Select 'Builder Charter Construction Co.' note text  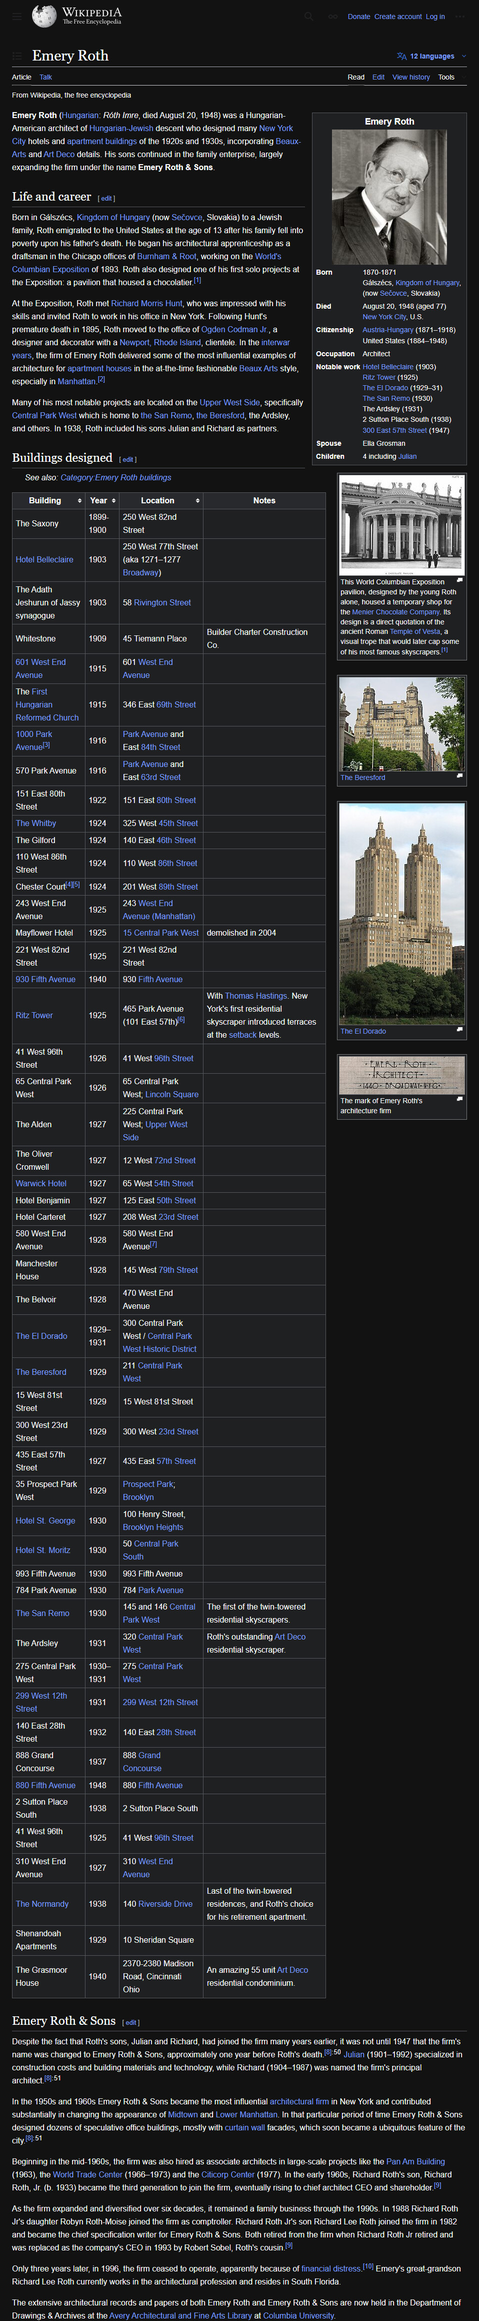pyautogui.click(x=256, y=638)
